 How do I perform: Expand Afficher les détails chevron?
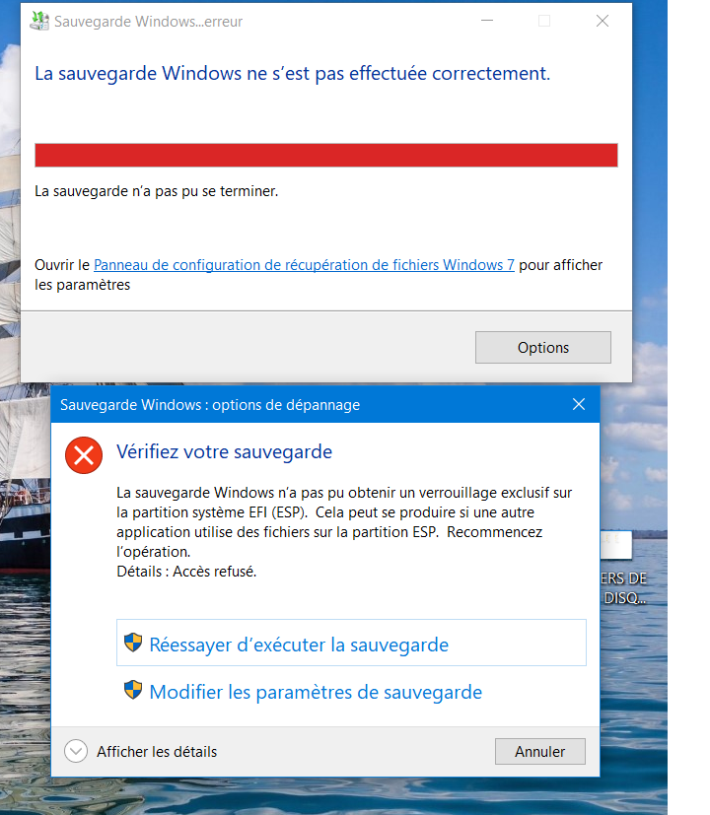coord(76,751)
